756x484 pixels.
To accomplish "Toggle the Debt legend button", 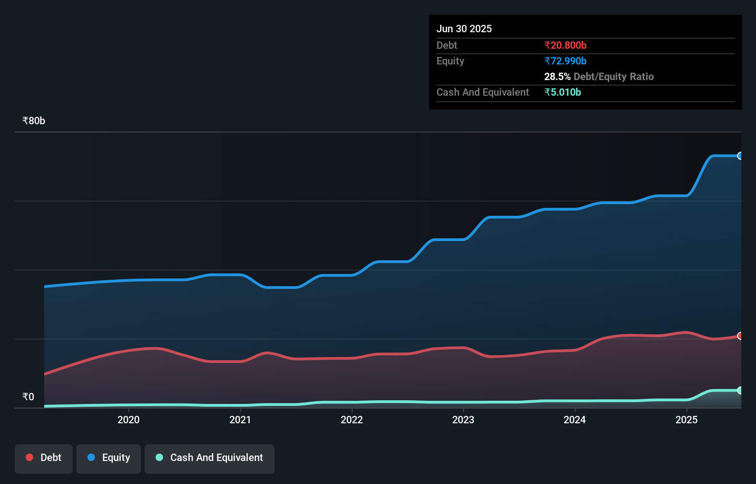I will click(x=44, y=459).
